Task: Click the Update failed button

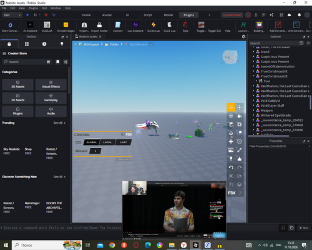Action: tap(232, 15)
